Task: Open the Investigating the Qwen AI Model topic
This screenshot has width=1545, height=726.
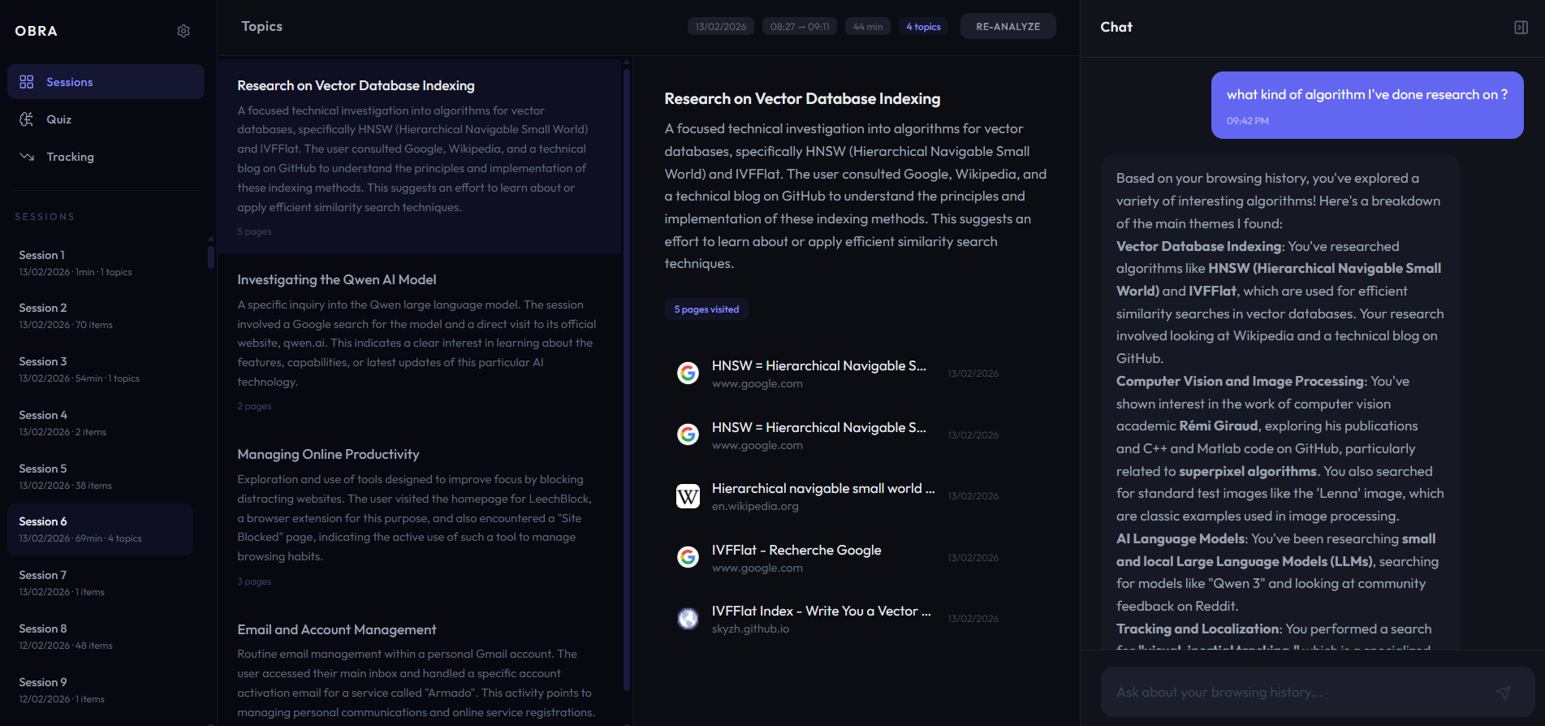Action: (x=419, y=341)
